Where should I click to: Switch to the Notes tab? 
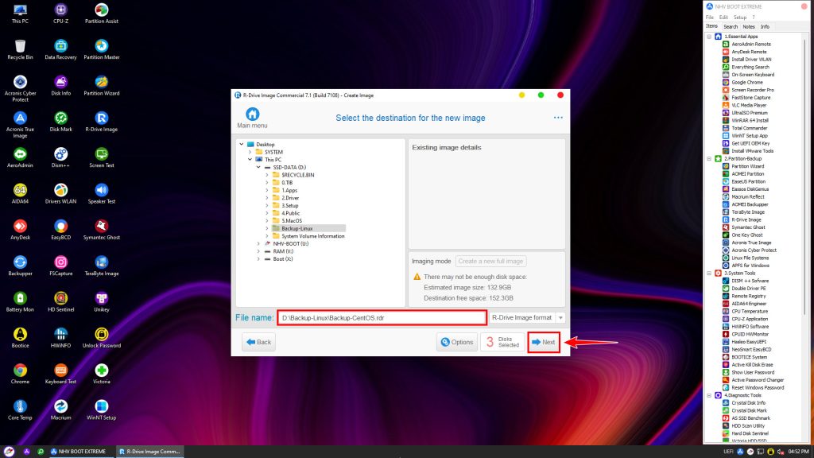pos(749,26)
